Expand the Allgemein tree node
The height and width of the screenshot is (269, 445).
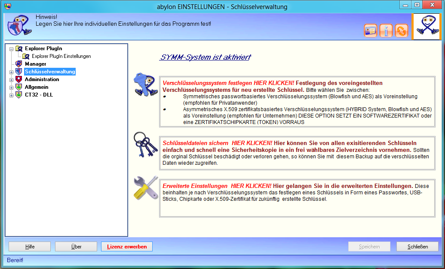coord(11,88)
